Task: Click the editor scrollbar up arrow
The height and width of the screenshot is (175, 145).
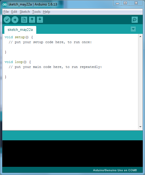Action: tap(140, 36)
